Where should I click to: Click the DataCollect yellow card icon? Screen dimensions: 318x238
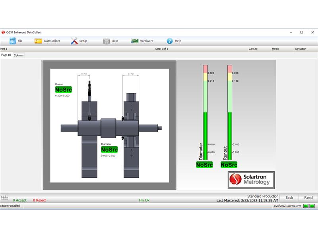(38, 41)
